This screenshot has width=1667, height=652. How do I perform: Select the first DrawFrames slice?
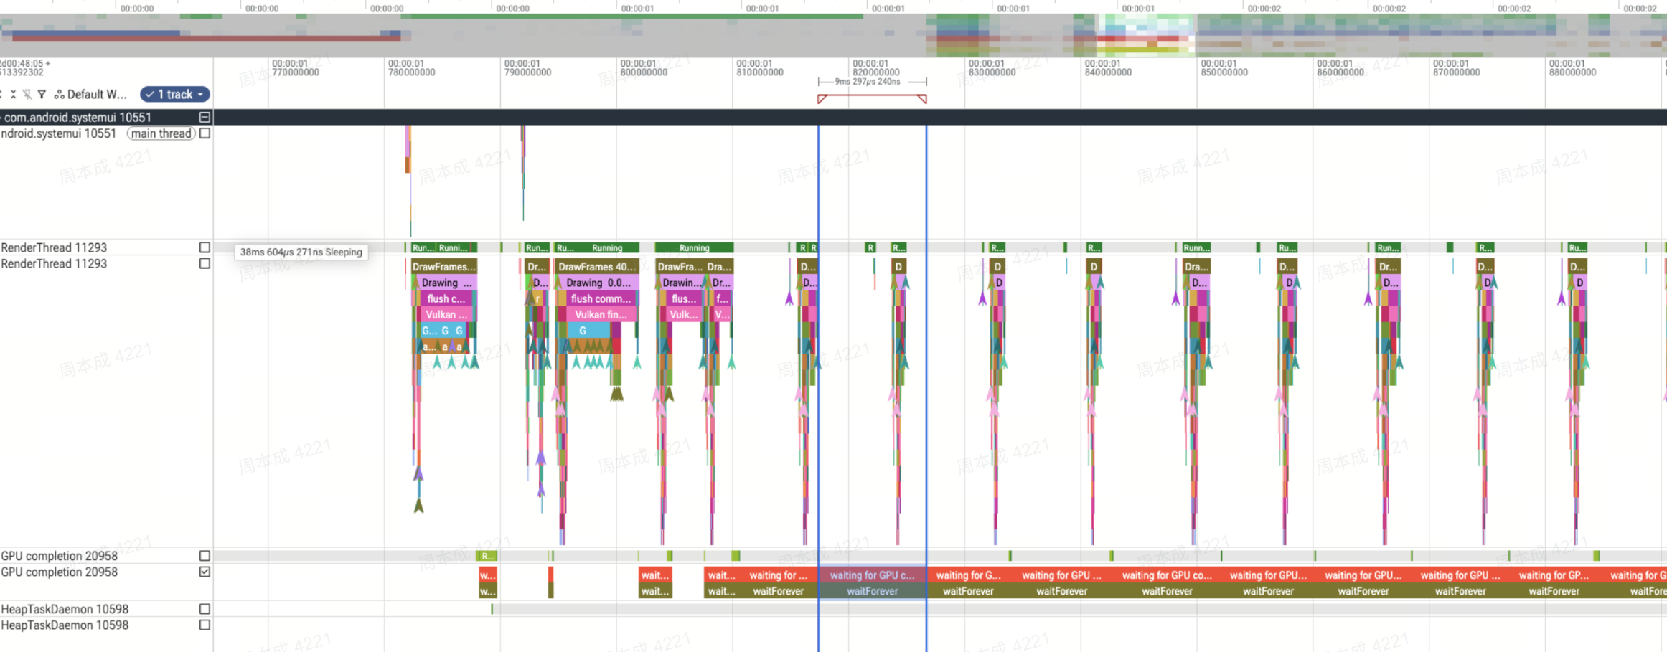[444, 266]
